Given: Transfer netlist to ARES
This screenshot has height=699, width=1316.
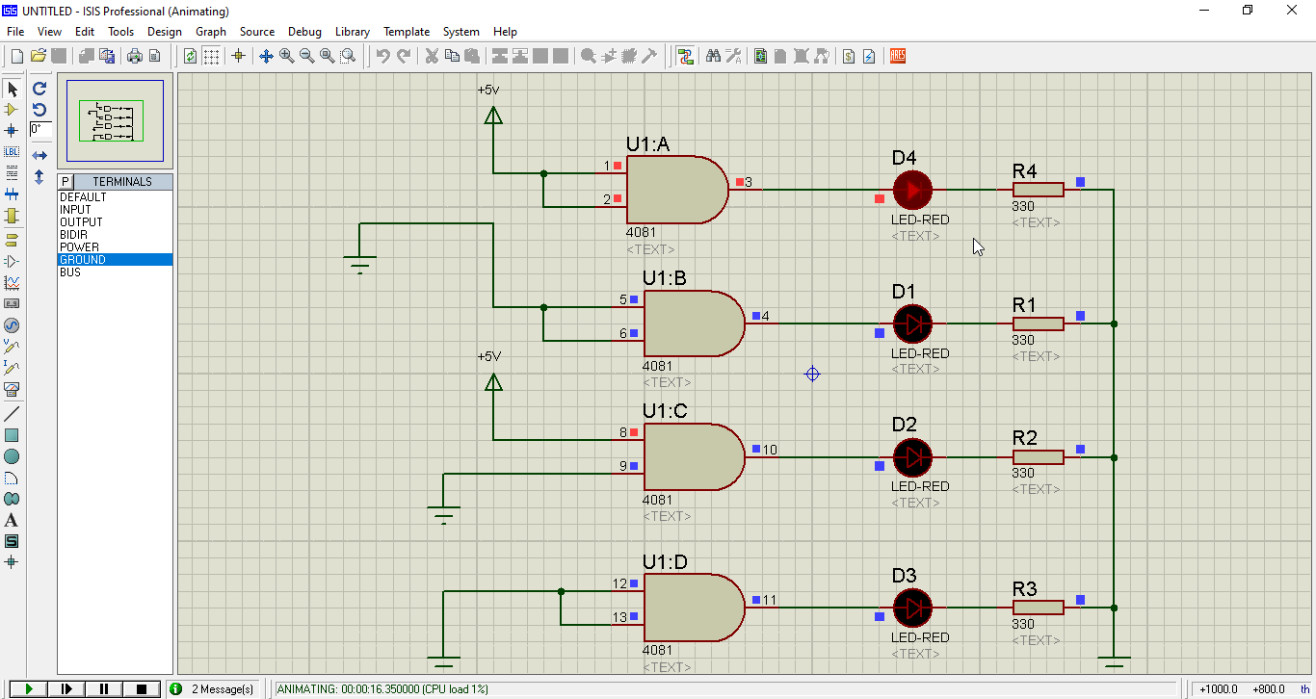Looking at the screenshot, I should tap(898, 56).
